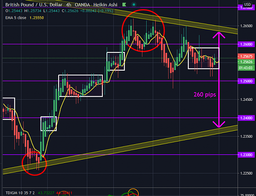Click the high price value H1.25734
This screenshot has width=256, height=196.
coord(33,11)
